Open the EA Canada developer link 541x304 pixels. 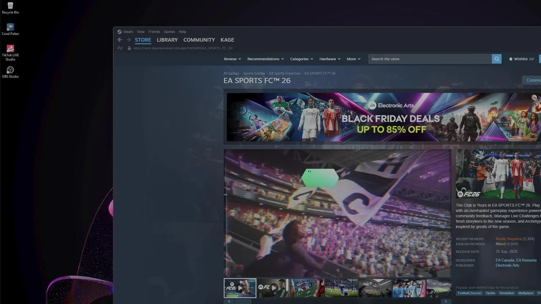[505, 261]
